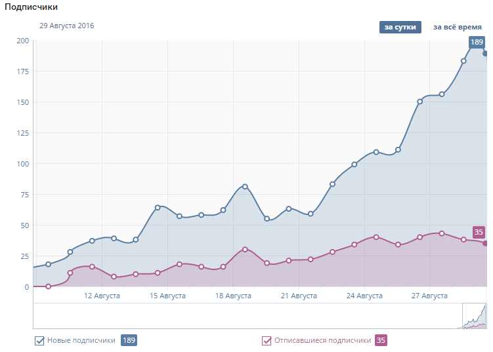Switch to the за всё время tab

click(457, 27)
